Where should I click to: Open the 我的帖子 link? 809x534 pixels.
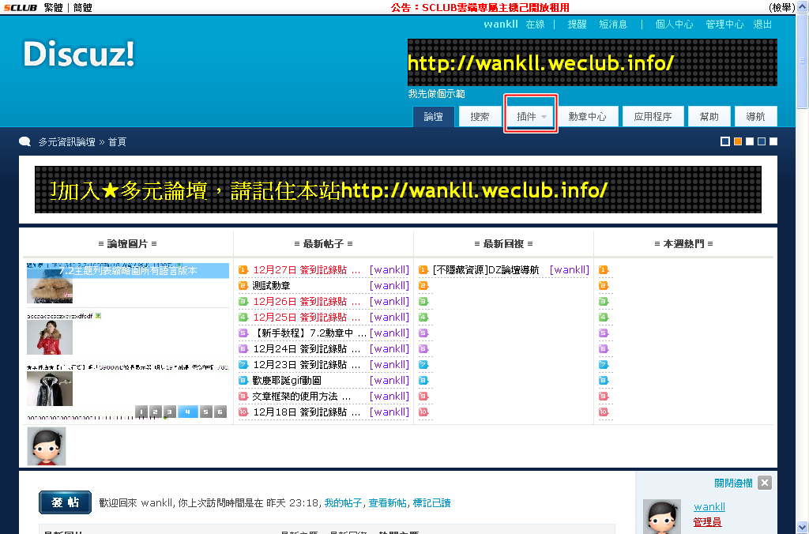[343, 502]
